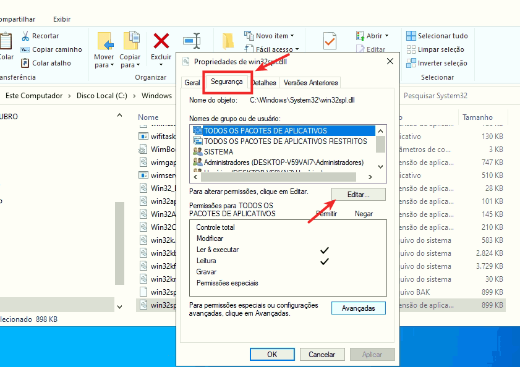Click the chevron after Este Computador breadcrumb
The height and width of the screenshot is (367, 520).
click(x=69, y=96)
